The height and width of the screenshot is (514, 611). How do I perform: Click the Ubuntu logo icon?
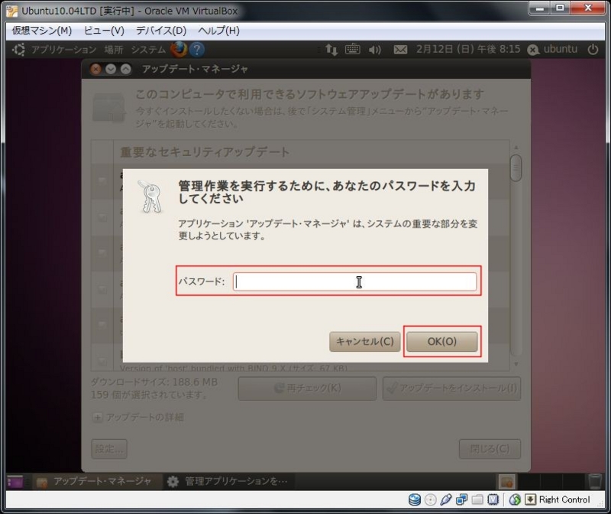18,50
